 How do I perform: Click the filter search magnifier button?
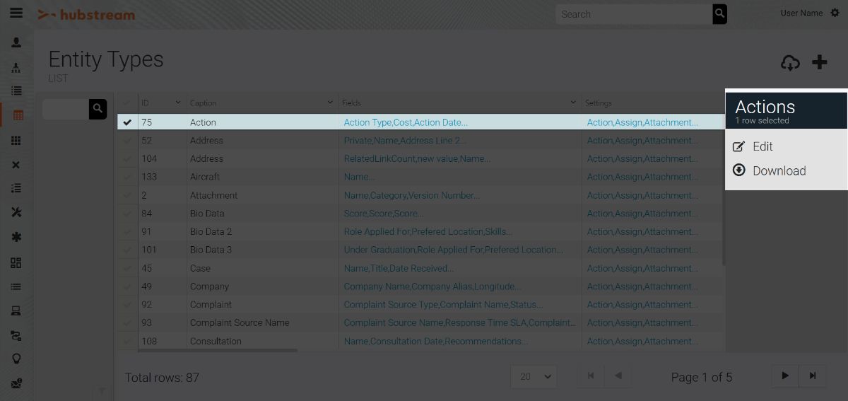click(x=98, y=109)
